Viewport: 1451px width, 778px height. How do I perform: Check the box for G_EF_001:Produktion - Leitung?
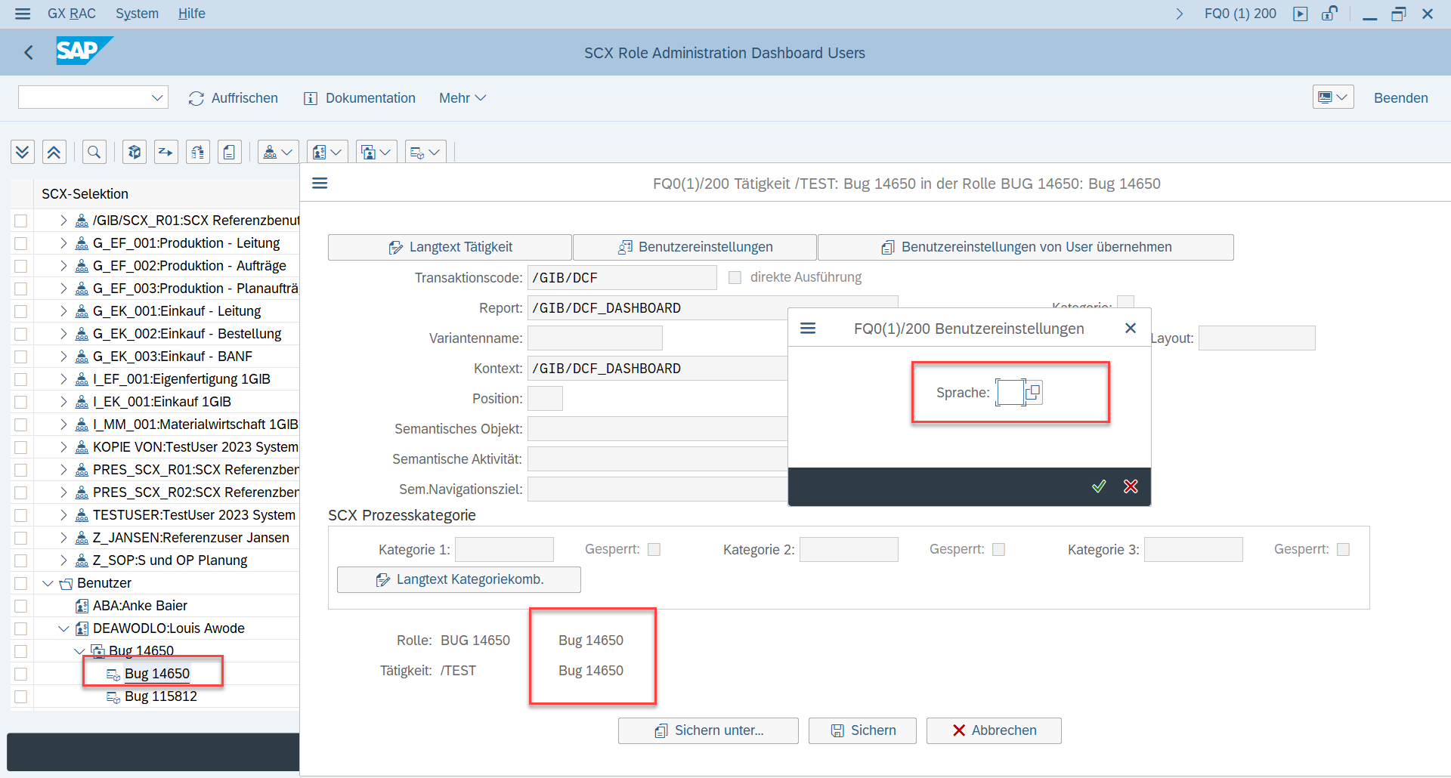21,243
